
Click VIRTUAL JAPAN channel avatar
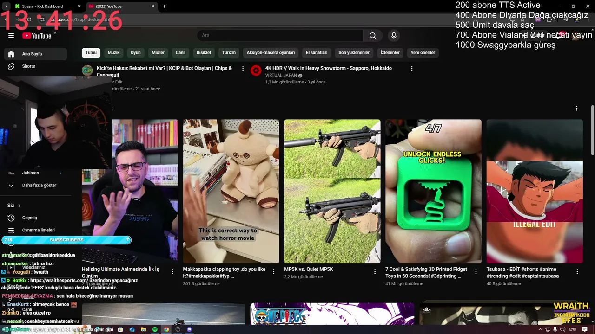pyautogui.click(x=256, y=71)
